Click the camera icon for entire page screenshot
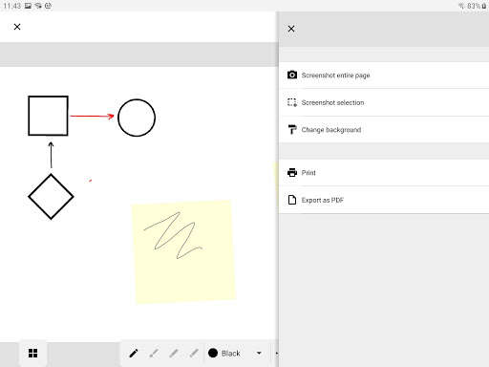This screenshot has height=367, width=489. pos(292,75)
